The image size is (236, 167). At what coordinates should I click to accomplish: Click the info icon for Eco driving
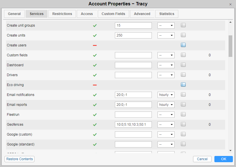183,85
